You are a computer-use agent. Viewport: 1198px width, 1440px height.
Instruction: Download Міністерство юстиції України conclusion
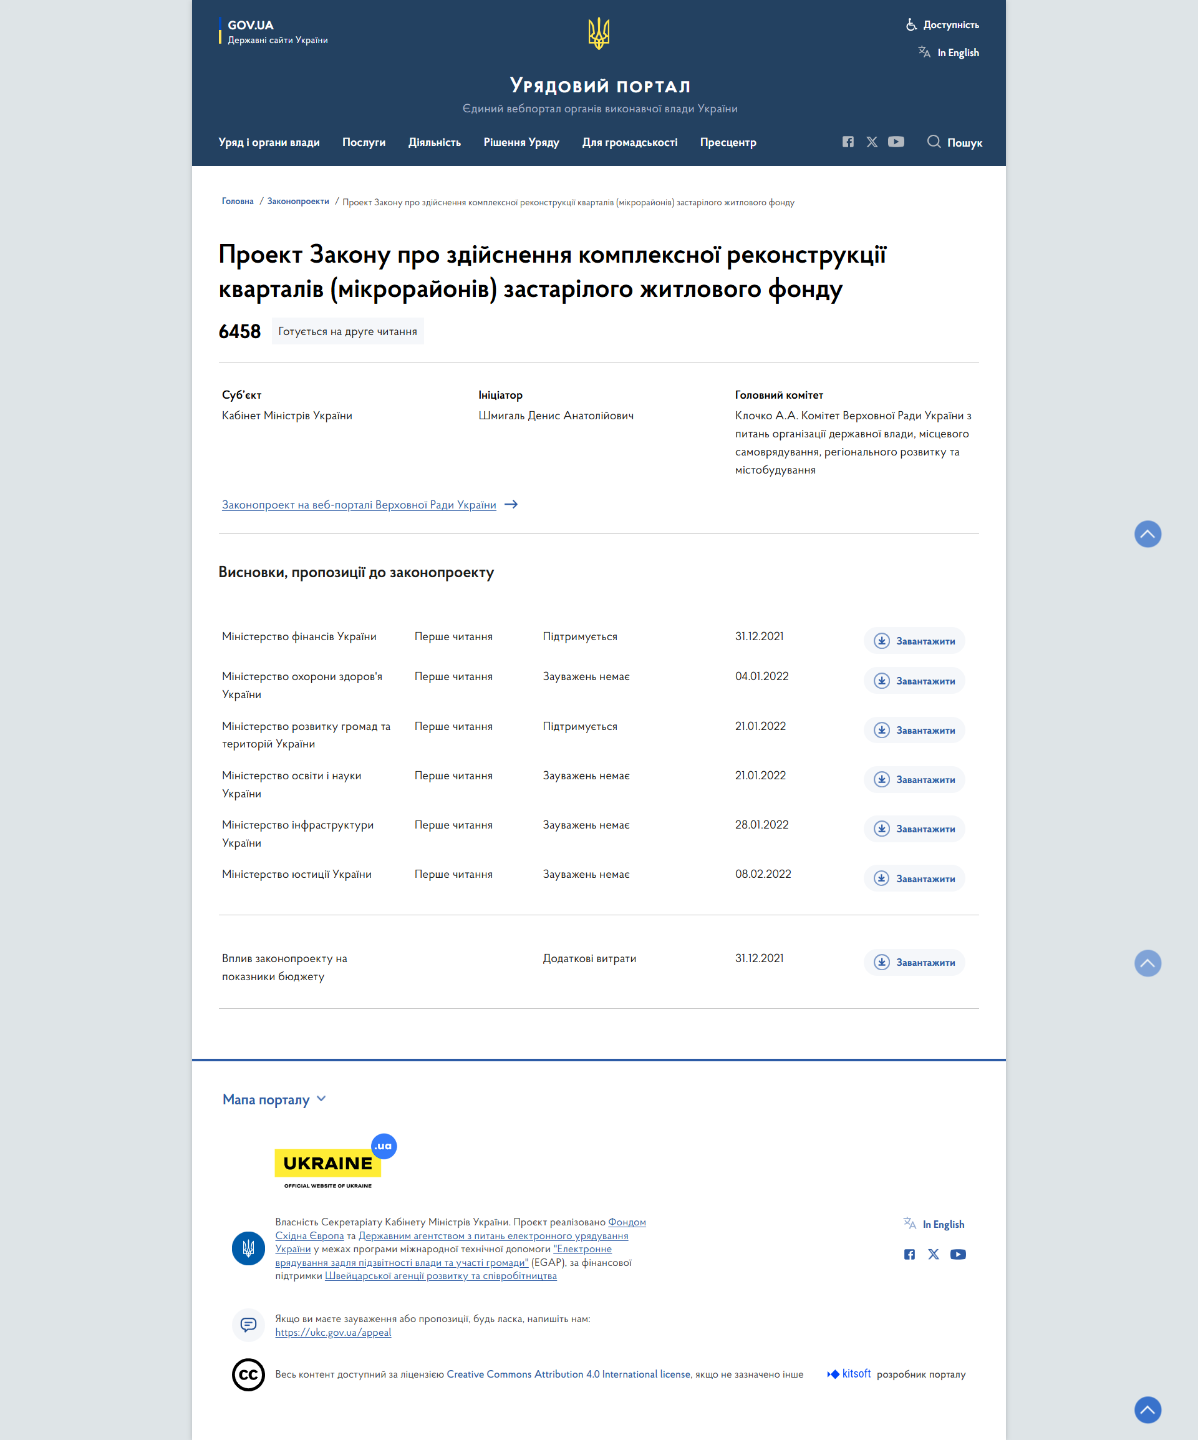[914, 878]
